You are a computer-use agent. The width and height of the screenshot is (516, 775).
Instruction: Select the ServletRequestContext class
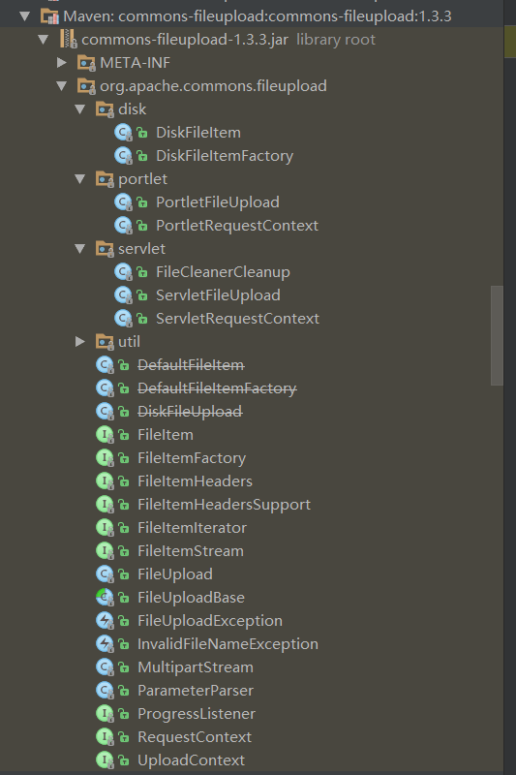237,319
